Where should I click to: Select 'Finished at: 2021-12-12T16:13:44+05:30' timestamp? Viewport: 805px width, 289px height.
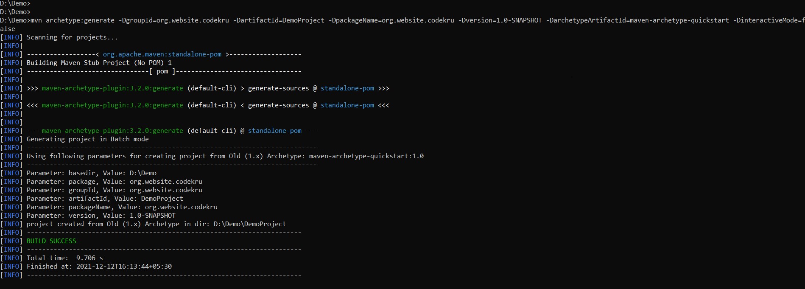[x=99, y=267]
